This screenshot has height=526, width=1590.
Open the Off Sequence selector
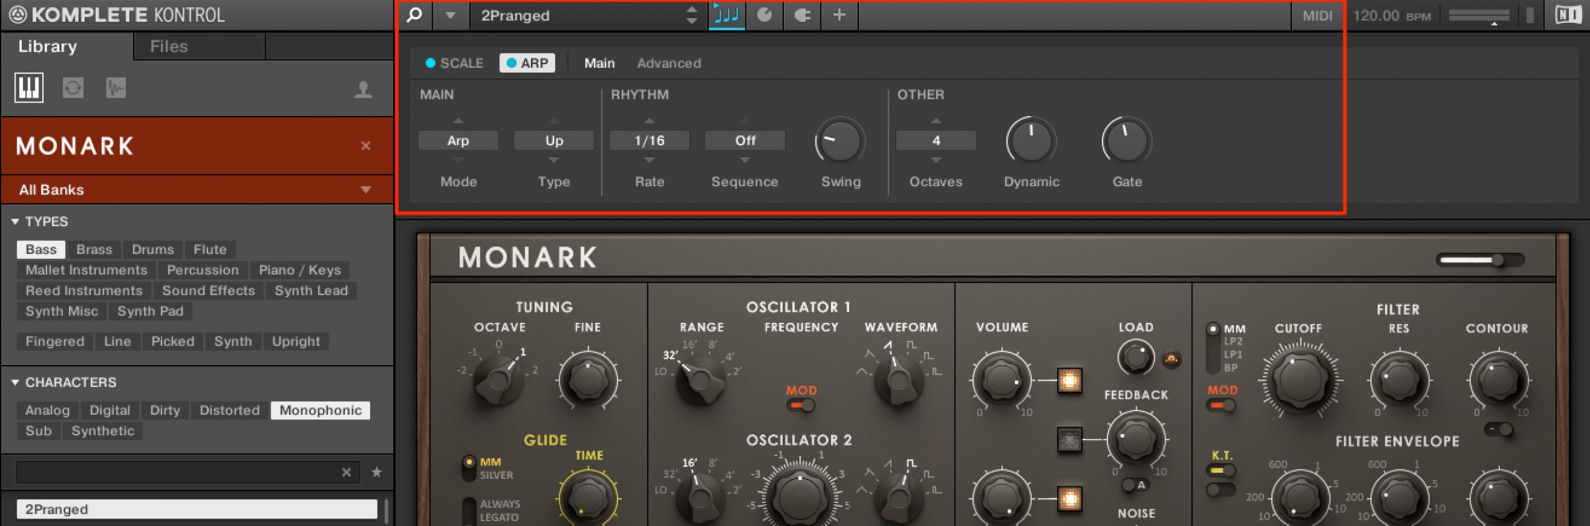[x=745, y=140]
